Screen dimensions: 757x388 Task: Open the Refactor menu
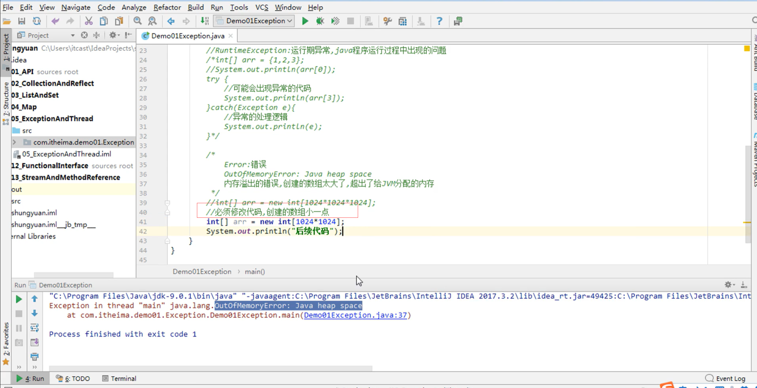pyautogui.click(x=167, y=7)
